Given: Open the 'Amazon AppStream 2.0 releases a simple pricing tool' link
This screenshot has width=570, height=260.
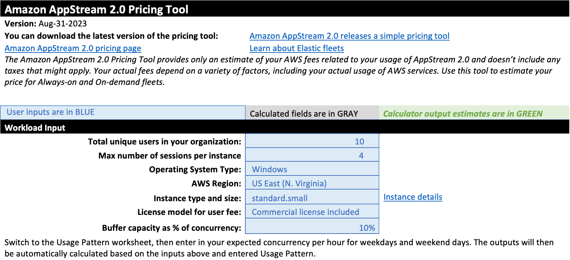Looking at the screenshot, I should (349, 36).
